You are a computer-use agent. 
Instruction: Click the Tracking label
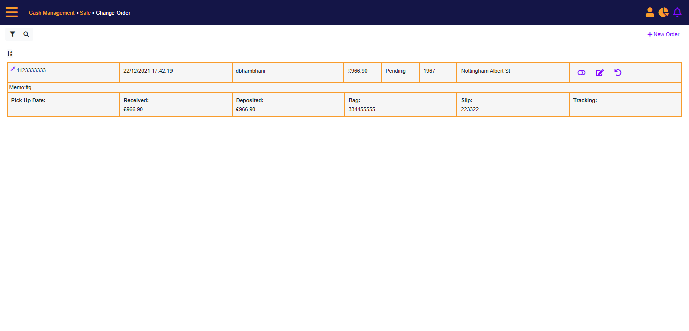(x=585, y=100)
